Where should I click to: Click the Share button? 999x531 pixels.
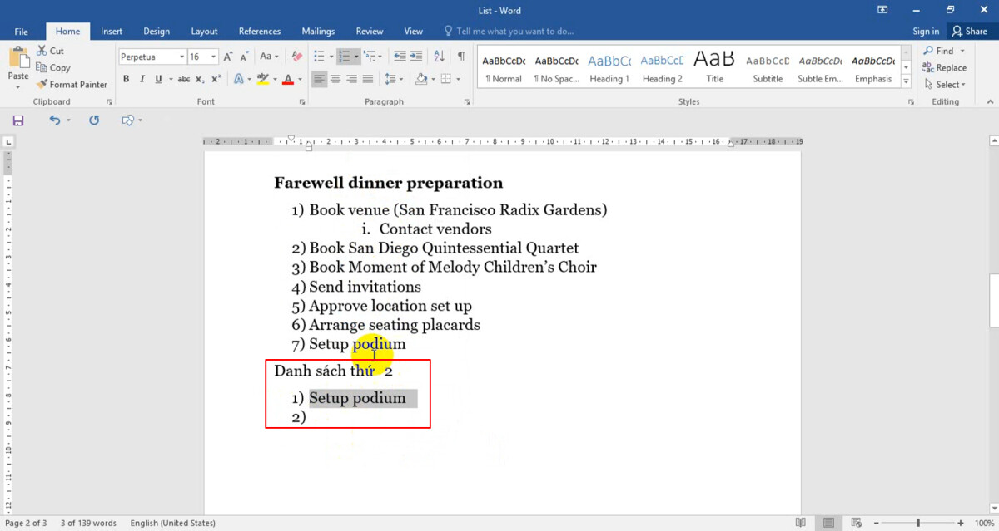[x=970, y=32]
